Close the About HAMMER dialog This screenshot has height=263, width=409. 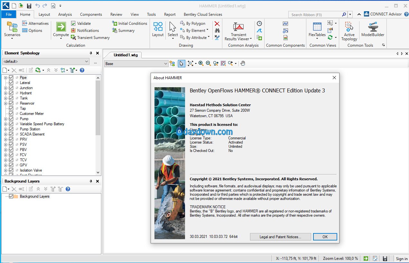(334, 78)
